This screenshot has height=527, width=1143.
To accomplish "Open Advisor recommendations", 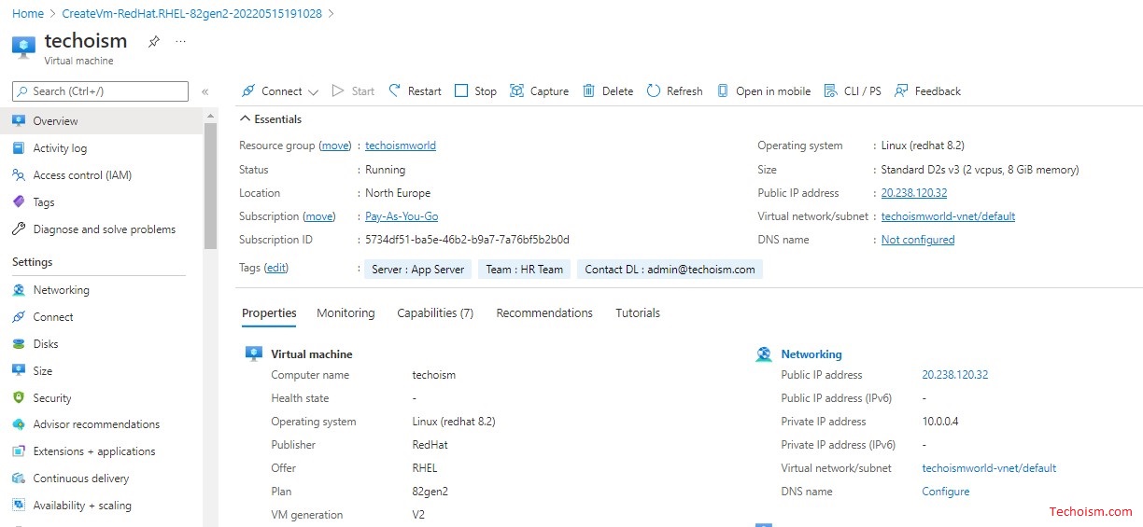I will pyautogui.click(x=96, y=424).
